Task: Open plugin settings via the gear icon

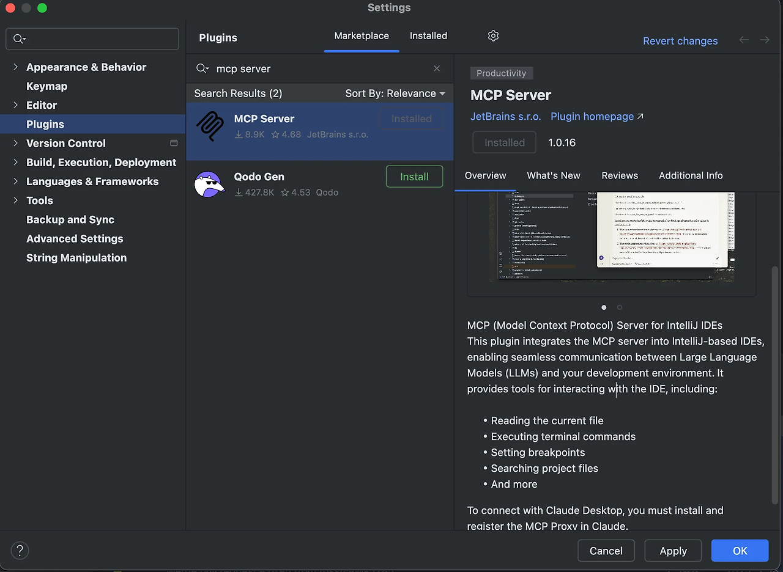Action: [x=493, y=36]
